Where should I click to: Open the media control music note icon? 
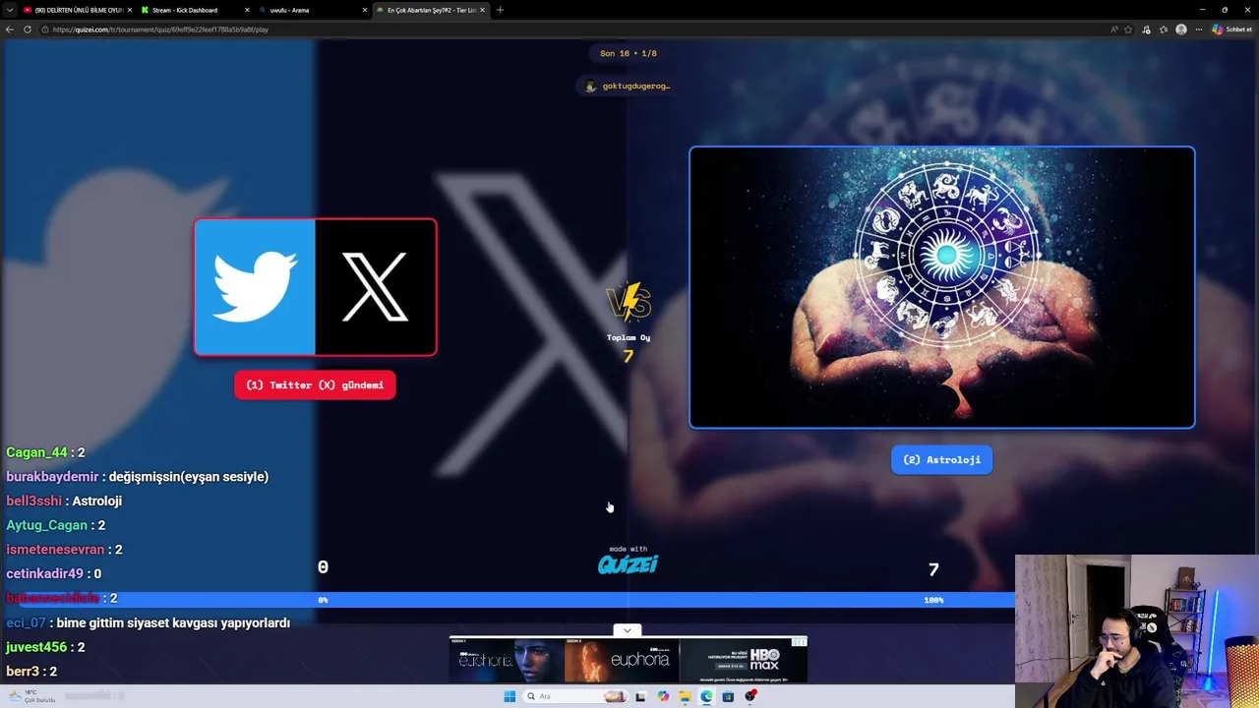point(1146,29)
